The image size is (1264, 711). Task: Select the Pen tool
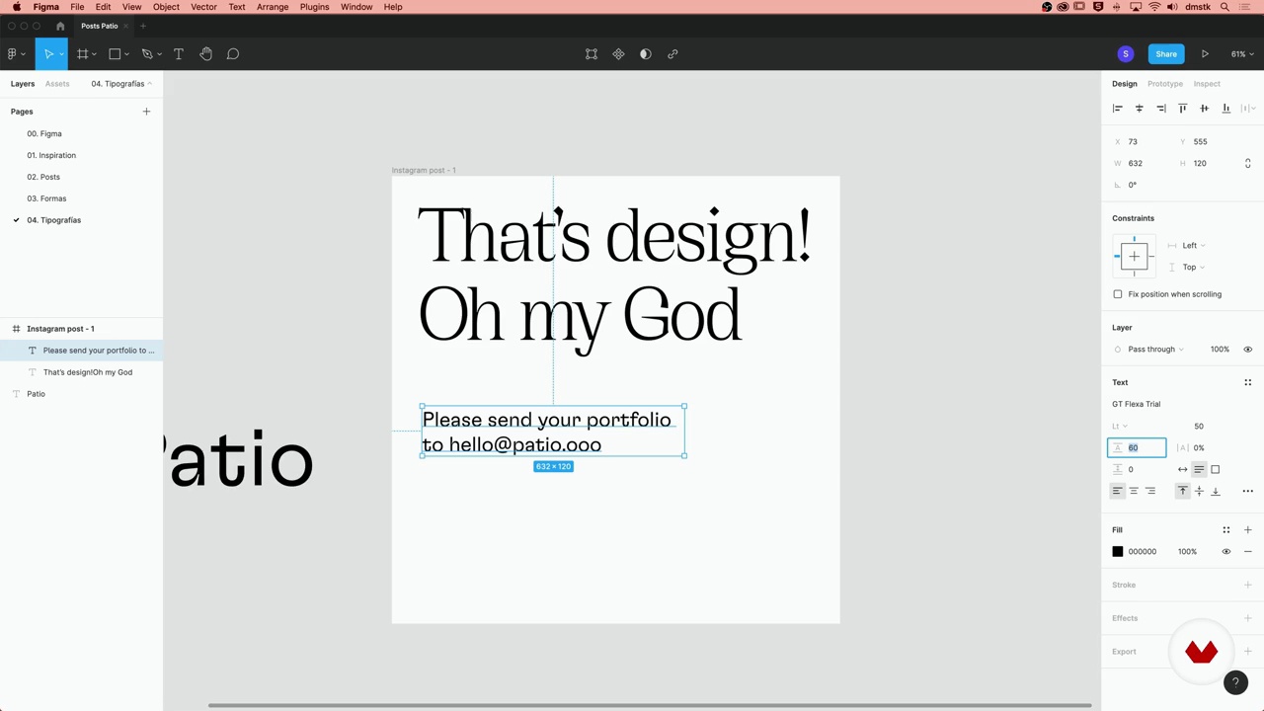(147, 54)
